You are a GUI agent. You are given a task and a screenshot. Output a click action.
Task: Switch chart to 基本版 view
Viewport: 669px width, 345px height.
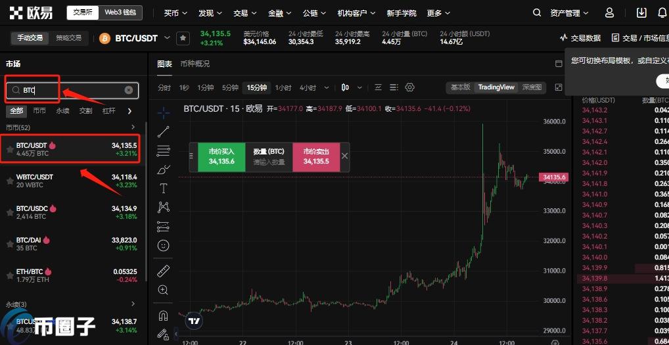tap(461, 87)
